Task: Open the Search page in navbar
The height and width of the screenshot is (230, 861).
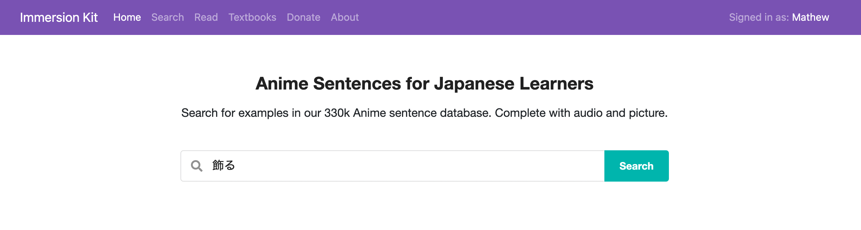Action: coord(168,17)
